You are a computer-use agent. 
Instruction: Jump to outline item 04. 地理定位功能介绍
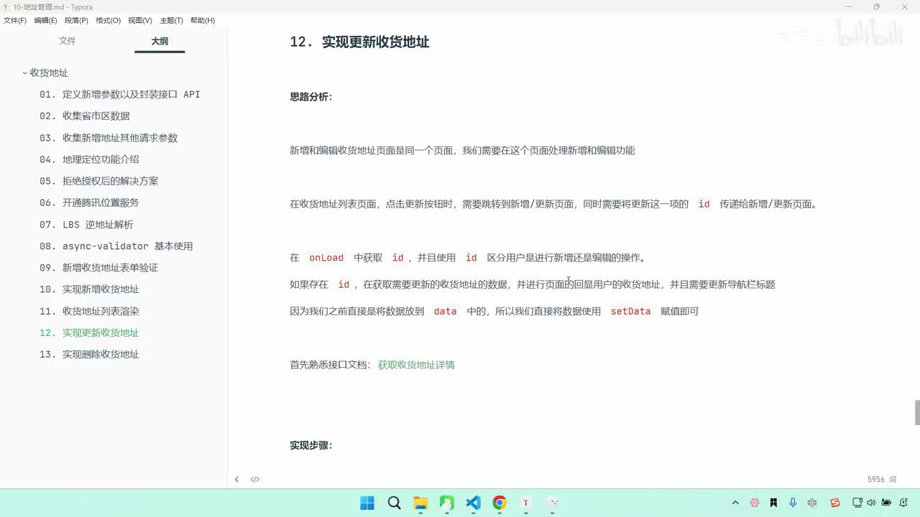click(x=89, y=159)
